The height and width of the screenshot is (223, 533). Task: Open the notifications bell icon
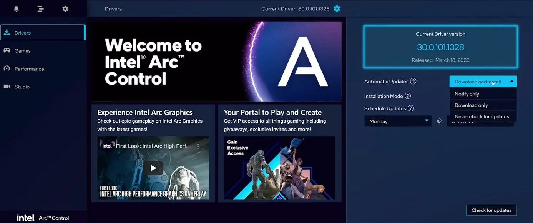tap(16, 9)
